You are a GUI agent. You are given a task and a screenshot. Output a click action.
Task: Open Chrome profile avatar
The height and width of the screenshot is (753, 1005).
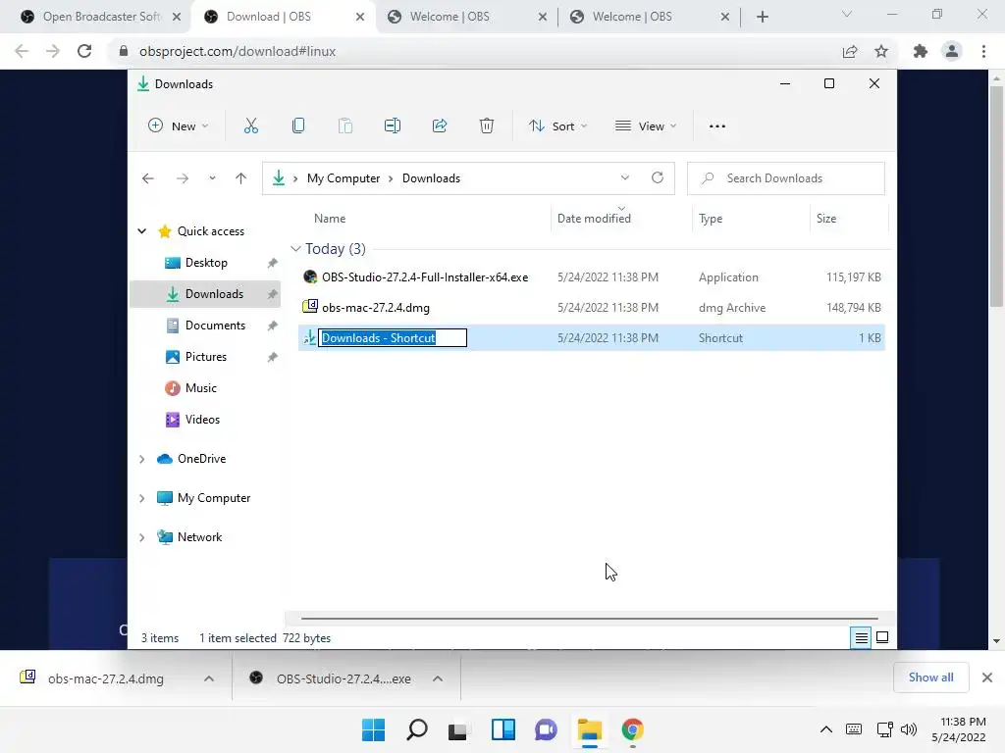point(952,51)
